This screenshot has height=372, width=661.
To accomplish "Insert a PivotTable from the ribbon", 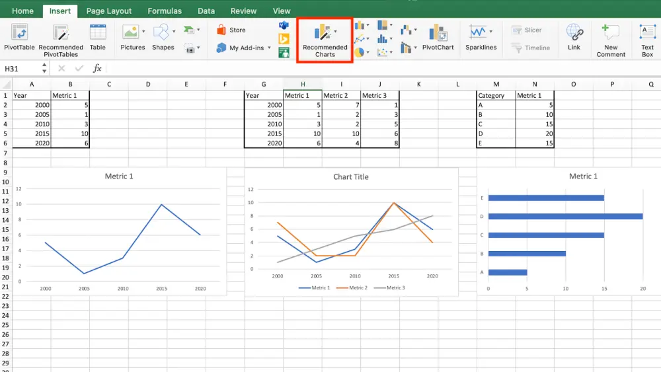I will pyautogui.click(x=19, y=38).
